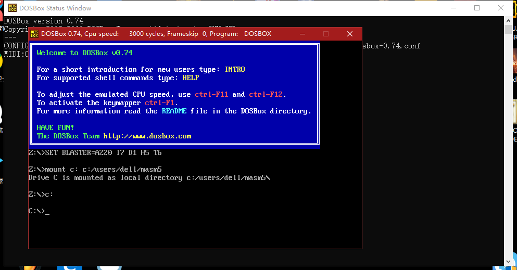Close the DOSBox 0.74 emulator window
Image resolution: width=517 pixels, height=270 pixels.
coord(350,34)
